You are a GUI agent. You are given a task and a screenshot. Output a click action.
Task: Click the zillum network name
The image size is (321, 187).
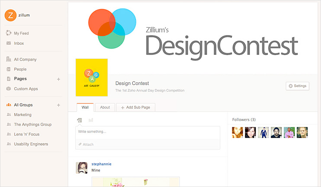(24, 15)
